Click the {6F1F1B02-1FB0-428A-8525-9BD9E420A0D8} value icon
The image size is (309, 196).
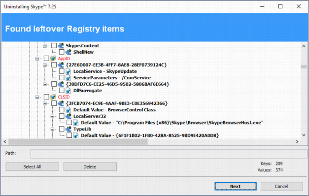click(76, 135)
